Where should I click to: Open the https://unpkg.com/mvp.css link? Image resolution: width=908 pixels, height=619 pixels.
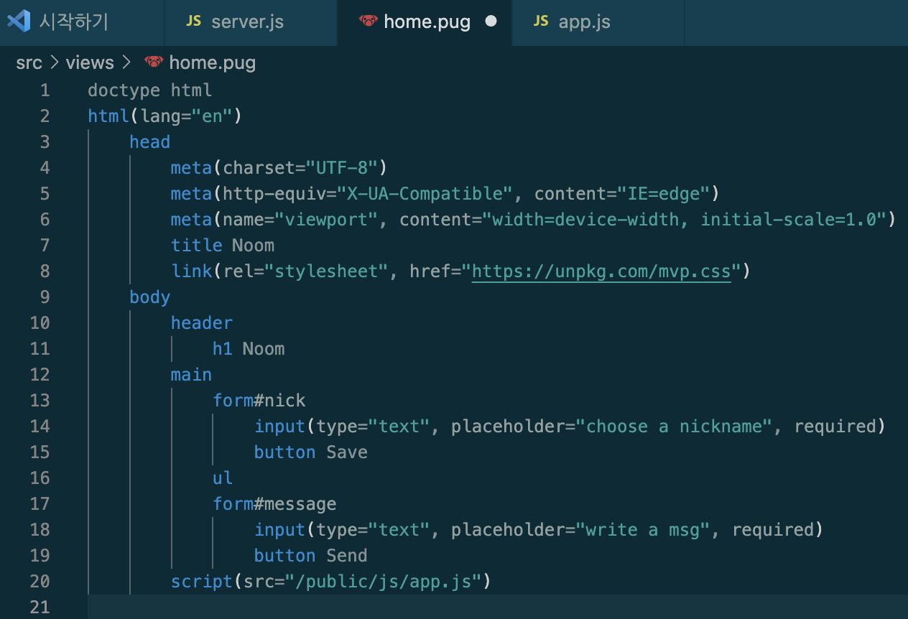pos(601,271)
